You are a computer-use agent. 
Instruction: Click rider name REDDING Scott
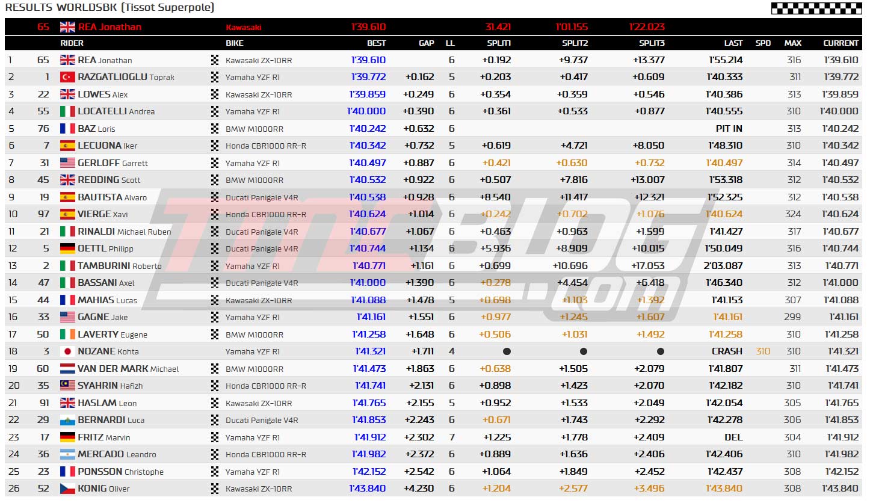pos(109,180)
